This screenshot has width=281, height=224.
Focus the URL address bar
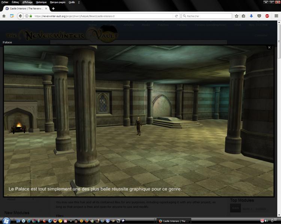coord(103,16)
